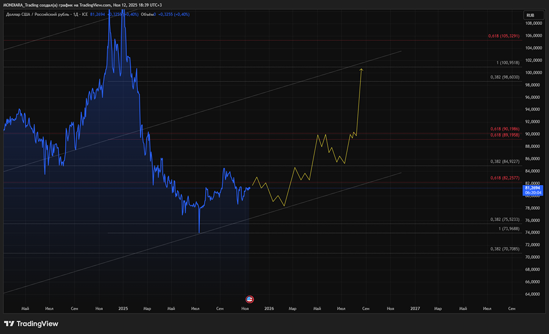Click the 106,0000 price axis label
The width and height of the screenshot is (549, 334).
pos(534,36)
